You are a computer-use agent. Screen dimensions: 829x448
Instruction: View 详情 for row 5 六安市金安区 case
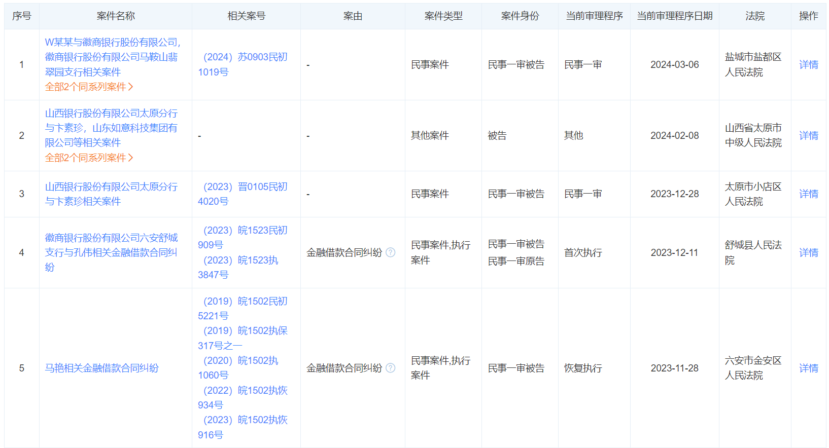pyautogui.click(x=809, y=368)
